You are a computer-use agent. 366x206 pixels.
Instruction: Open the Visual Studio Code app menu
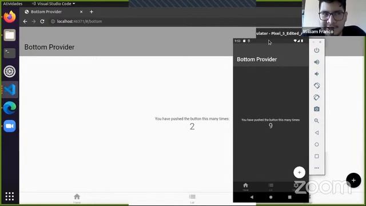pos(53,4)
